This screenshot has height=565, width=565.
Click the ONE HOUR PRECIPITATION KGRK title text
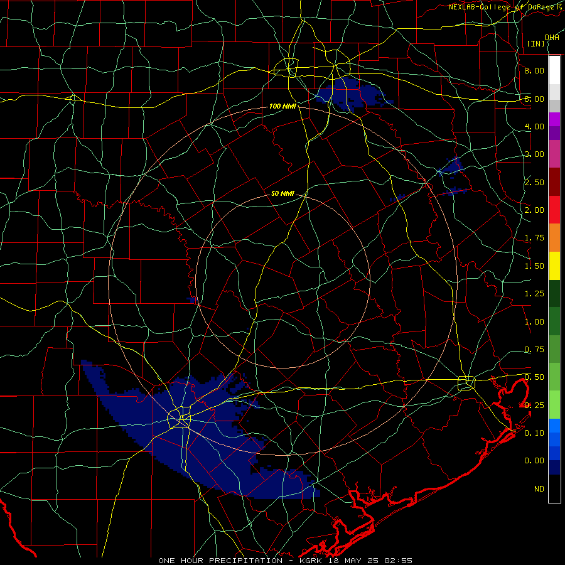pyautogui.click(x=285, y=561)
